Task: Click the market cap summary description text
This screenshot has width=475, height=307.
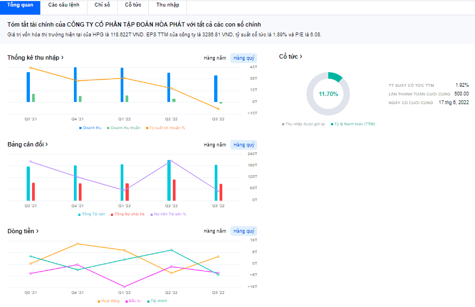Action: (164, 35)
